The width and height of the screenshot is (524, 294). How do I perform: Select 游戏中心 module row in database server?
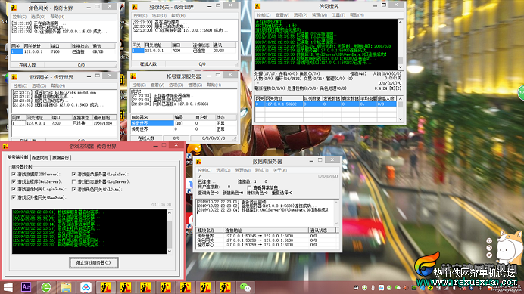click(267, 245)
